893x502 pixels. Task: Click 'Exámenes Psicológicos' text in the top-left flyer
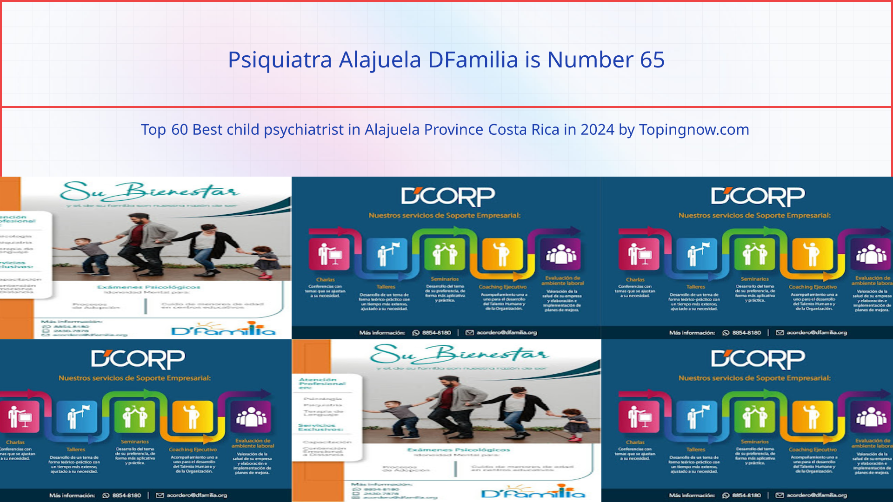149,287
